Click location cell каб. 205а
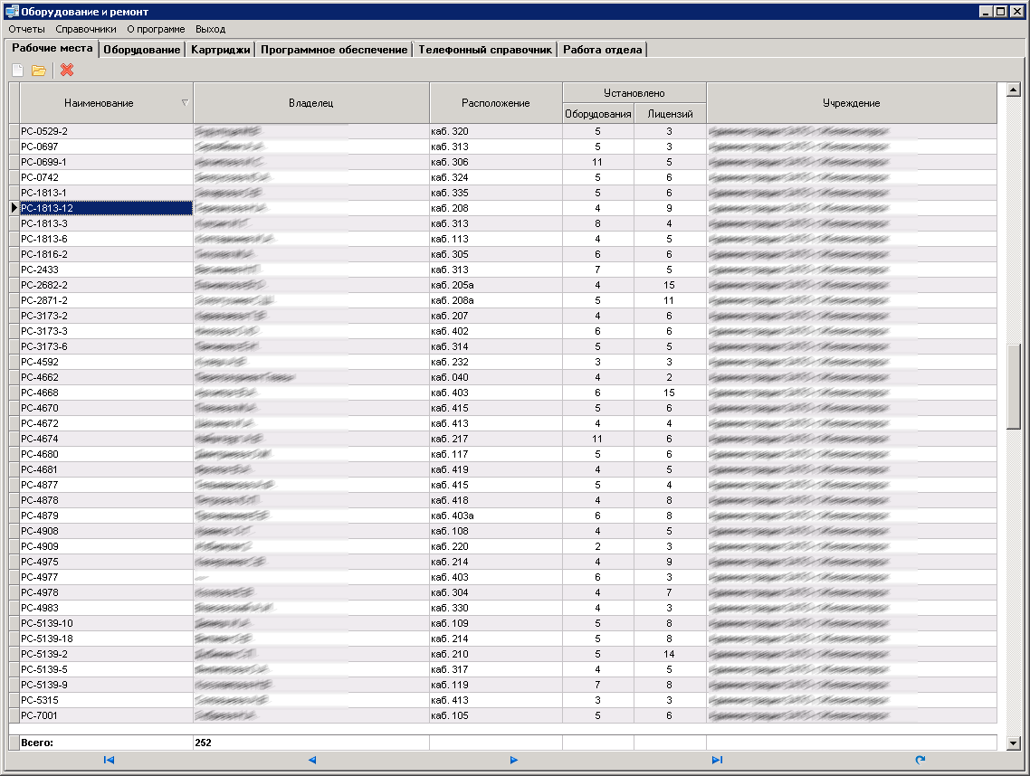The height and width of the screenshot is (776, 1030). [x=496, y=285]
